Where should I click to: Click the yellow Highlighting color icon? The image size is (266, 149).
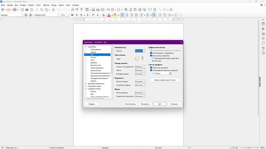(x=115, y=15)
